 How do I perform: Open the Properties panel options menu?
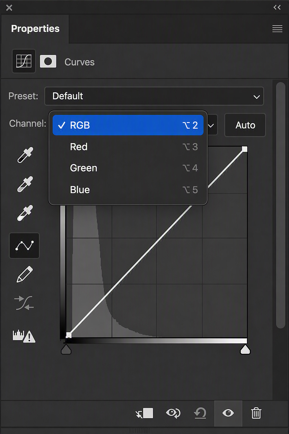pyautogui.click(x=277, y=29)
